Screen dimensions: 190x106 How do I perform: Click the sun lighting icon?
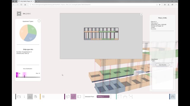click(43, 97)
